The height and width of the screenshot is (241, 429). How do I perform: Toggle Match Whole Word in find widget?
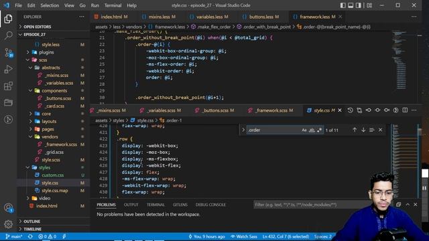coord(312,130)
